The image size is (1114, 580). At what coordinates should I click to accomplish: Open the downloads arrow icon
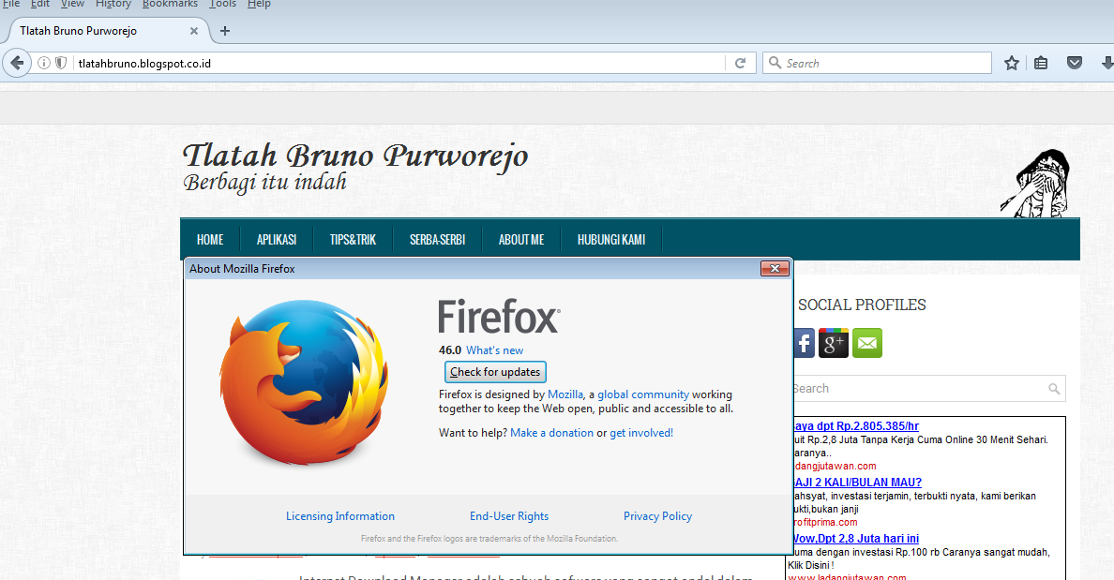[1106, 63]
